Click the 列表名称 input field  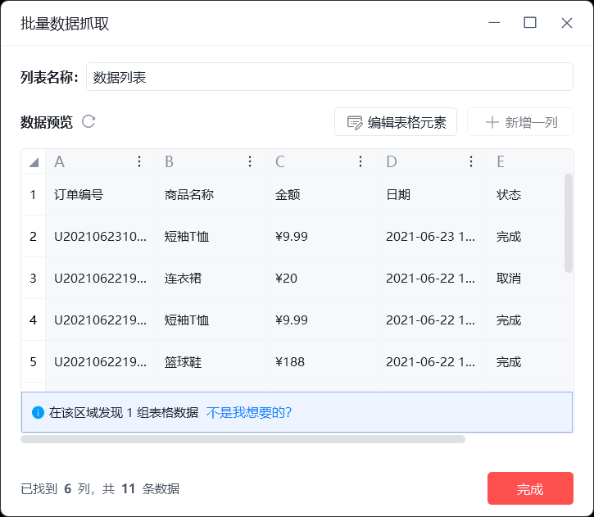click(329, 77)
